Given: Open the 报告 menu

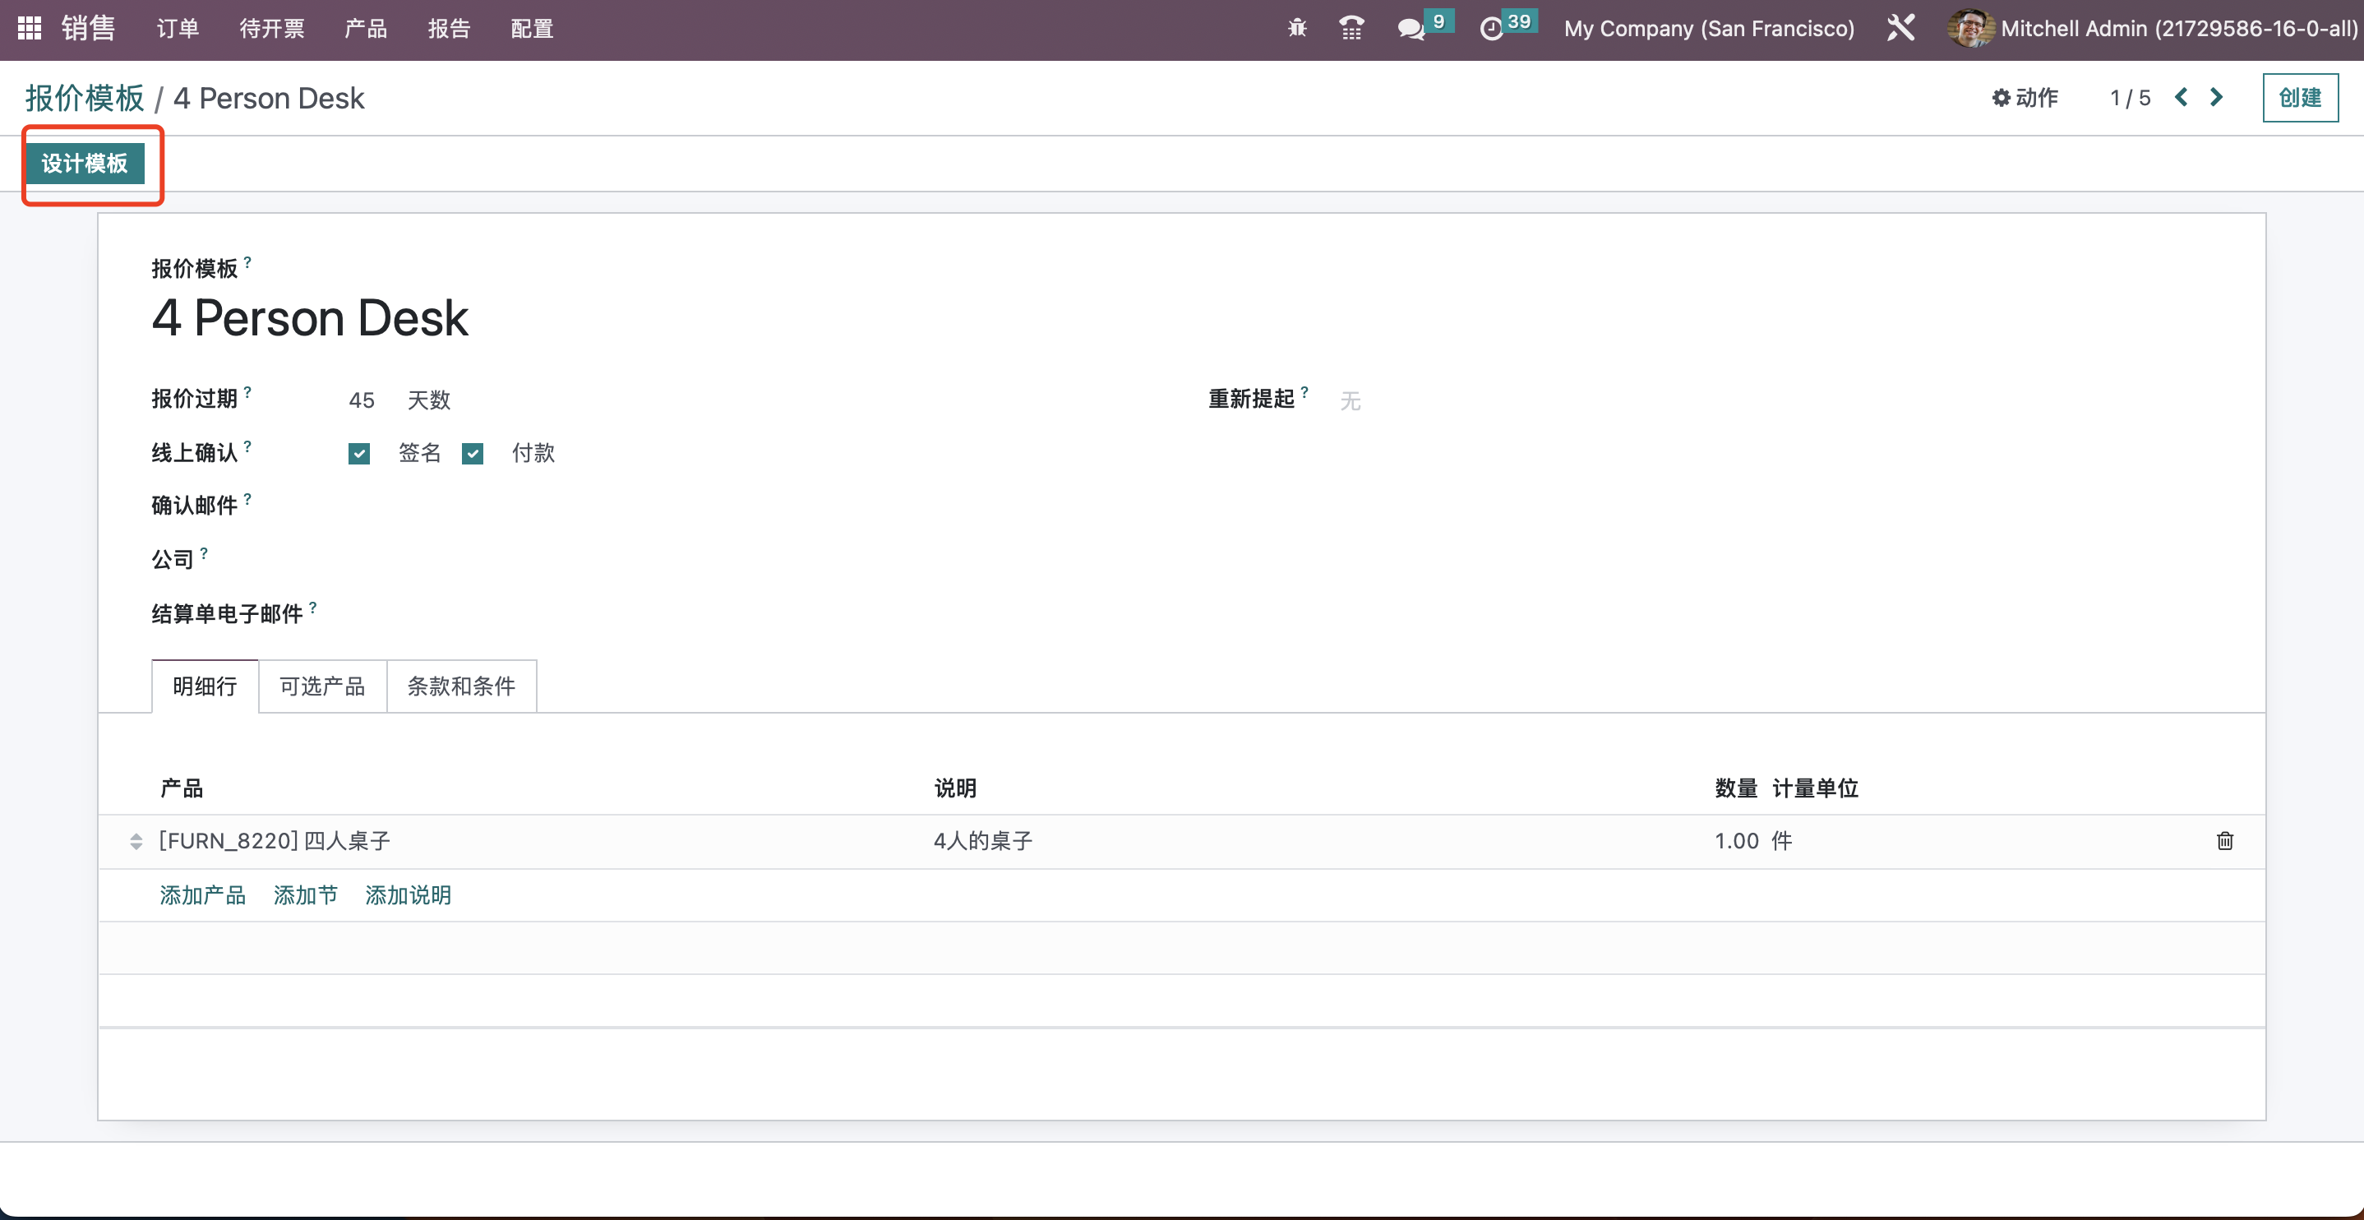Looking at the screenshot, I should pos(449,29).
